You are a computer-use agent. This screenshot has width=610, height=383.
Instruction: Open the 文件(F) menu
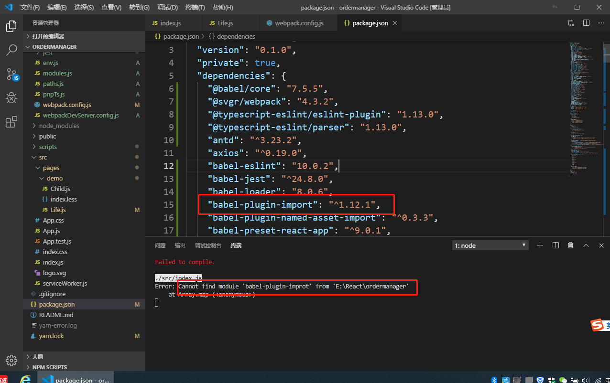point(30,8)
